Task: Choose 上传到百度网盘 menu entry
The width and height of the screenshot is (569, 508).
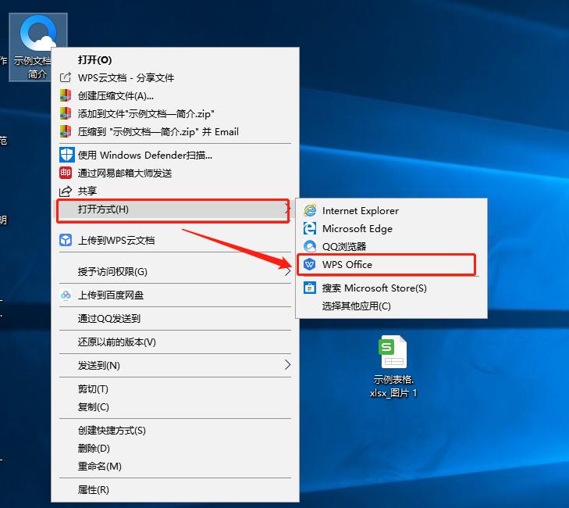Action: coord(176,295)
